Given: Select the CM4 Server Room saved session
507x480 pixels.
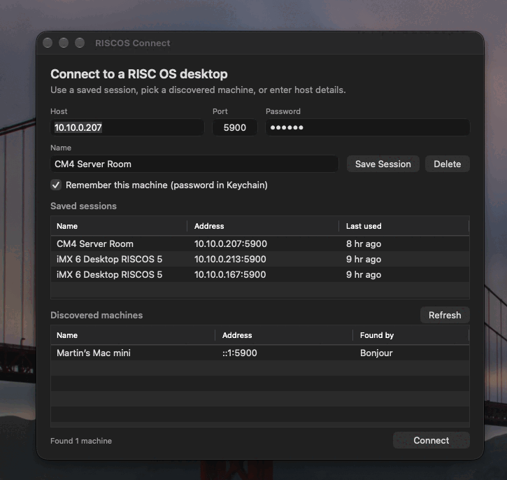Looking at the screenshot, I should [260, 244].
